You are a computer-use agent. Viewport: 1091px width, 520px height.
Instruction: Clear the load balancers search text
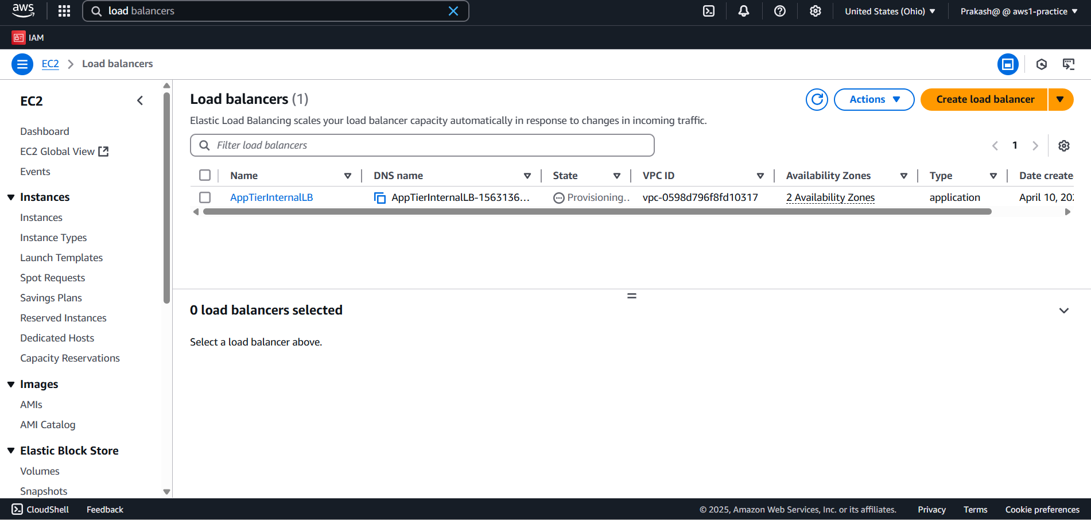click(x=453, y=11)
